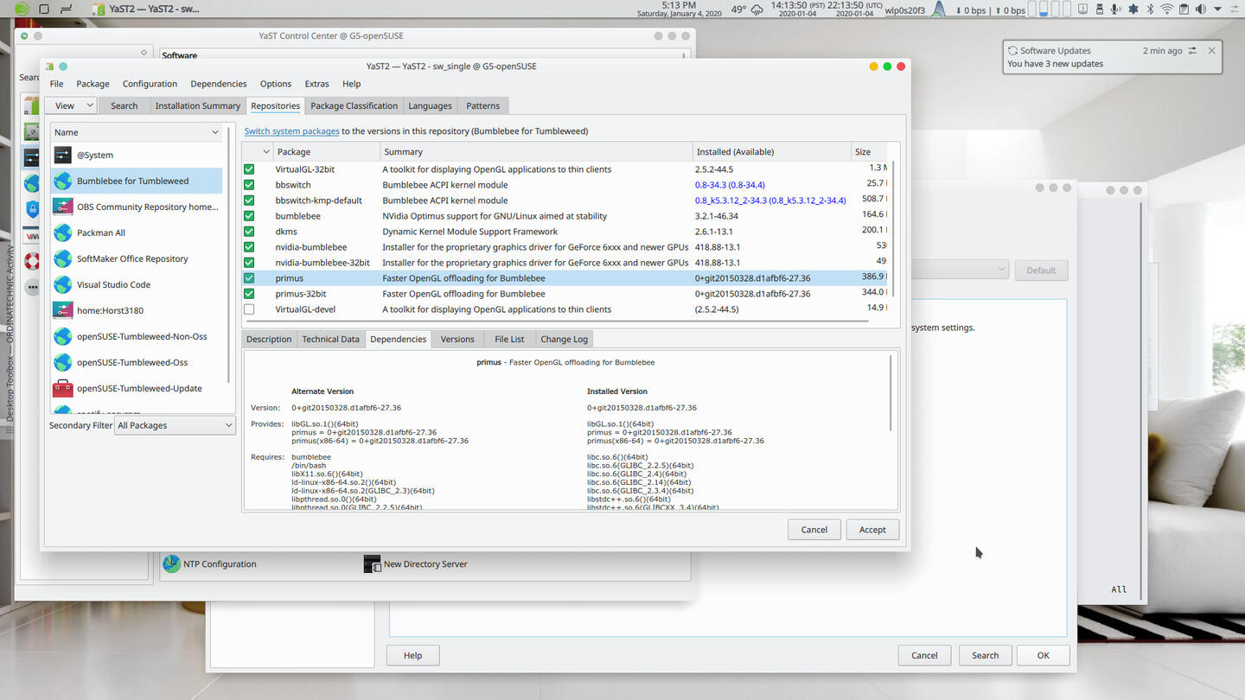Image resolution: width=1245 pixels, height=700 pixels.
Task: Click Cancel in the YaST2 software window
Action: [814, 530]
